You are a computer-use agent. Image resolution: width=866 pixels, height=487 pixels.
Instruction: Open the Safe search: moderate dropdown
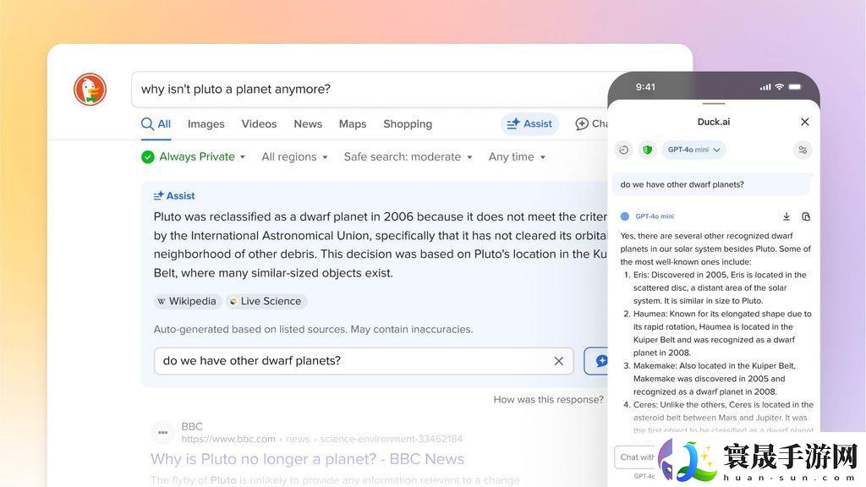pyautogui.click(x=408, y=156)
